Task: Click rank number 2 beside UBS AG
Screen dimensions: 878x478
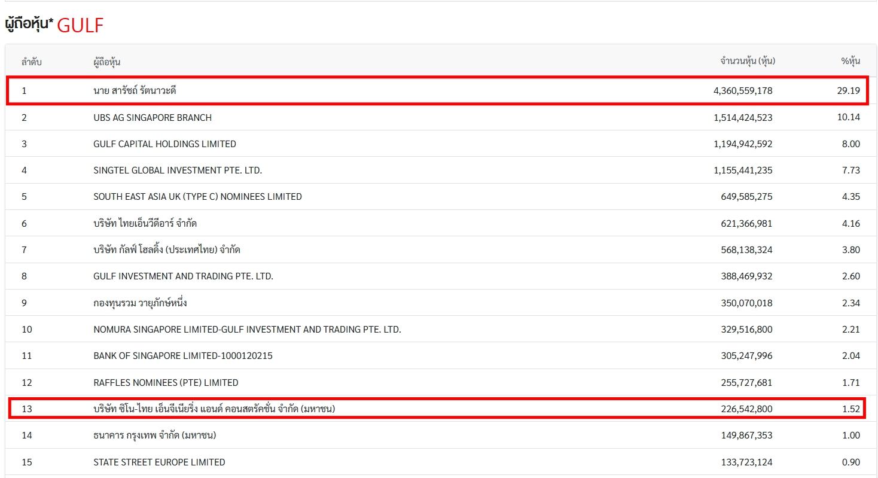Action: pyautogui.click(x=24, y=117)
